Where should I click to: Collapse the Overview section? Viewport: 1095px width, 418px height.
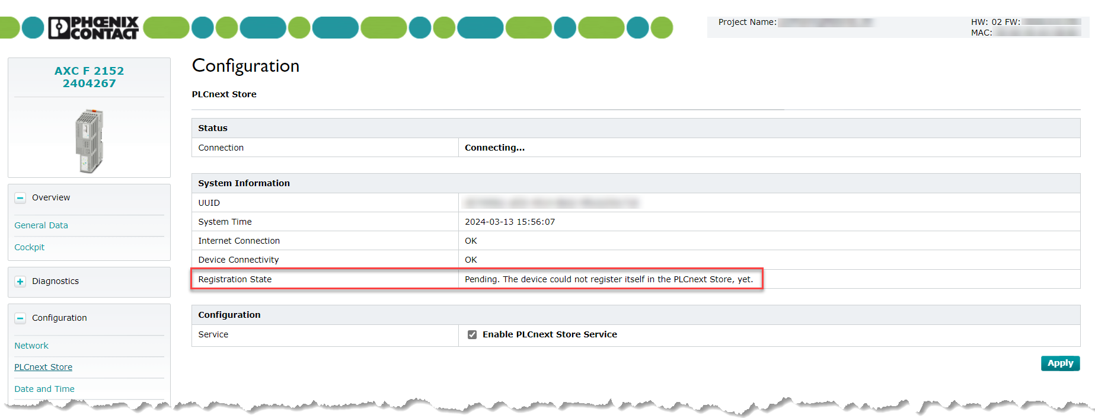point(20,198)
